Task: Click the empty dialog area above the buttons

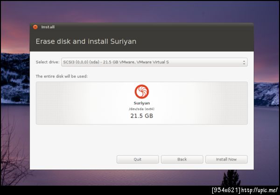Action: [x=141, y=139]
